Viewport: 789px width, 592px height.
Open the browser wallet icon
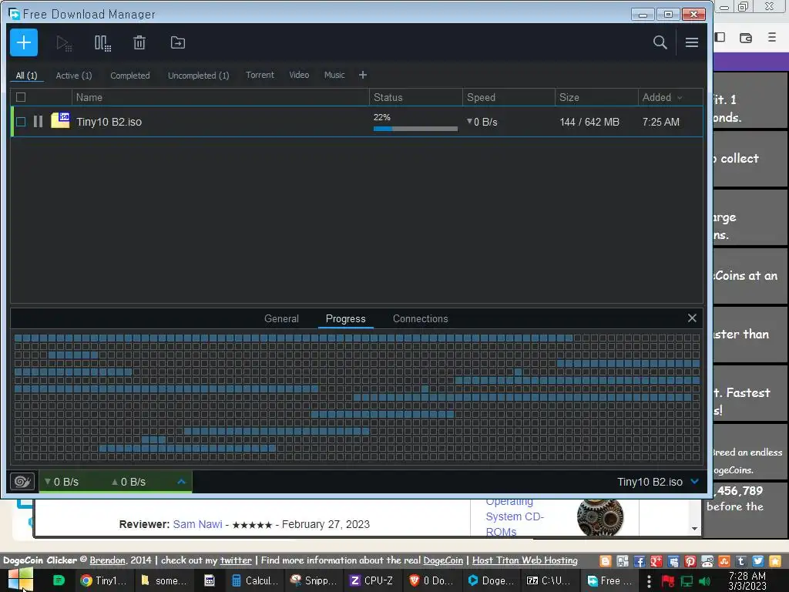[x=746, y=37]
